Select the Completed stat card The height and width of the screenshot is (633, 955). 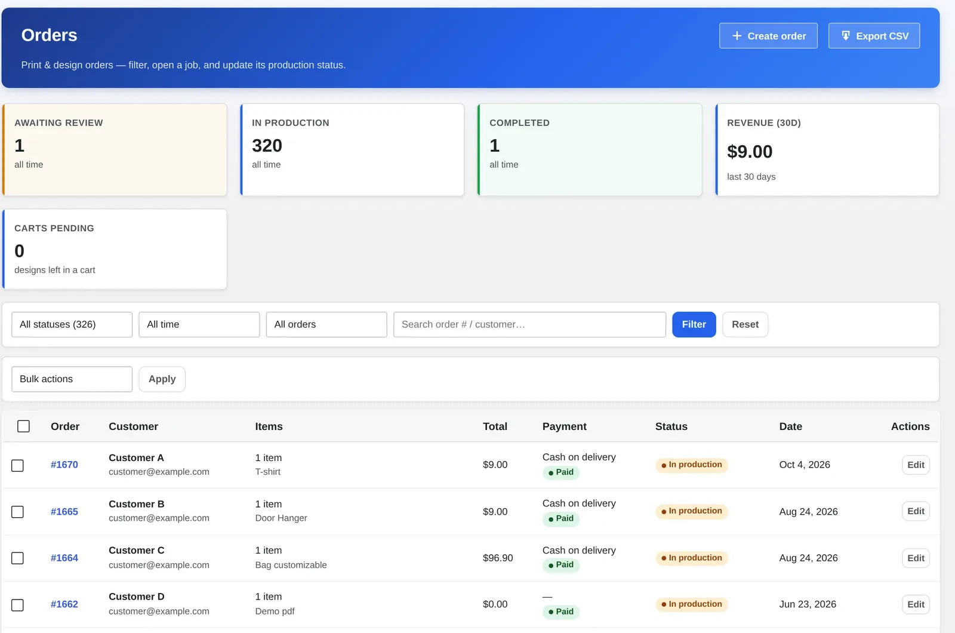pyautogui.click(x=590, y=150)
